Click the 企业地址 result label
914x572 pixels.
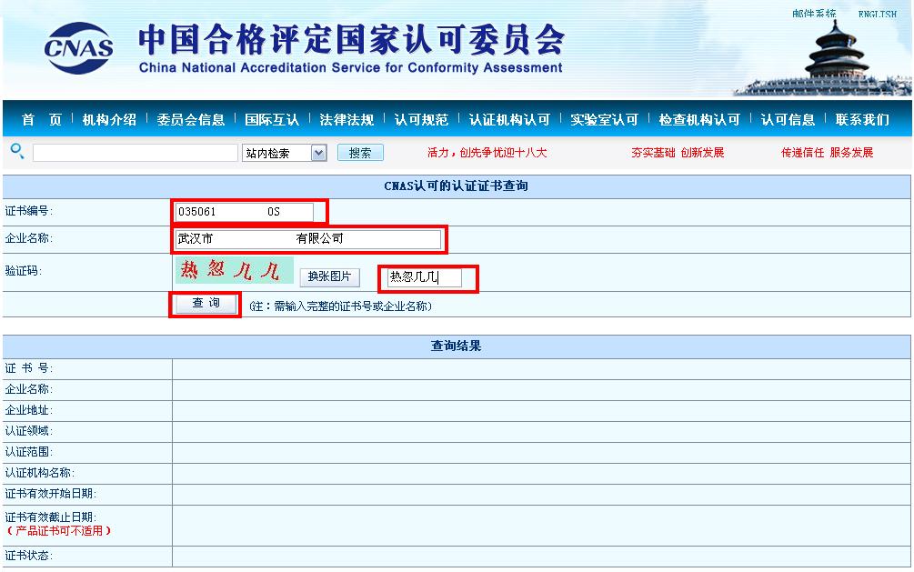point(28,410)
